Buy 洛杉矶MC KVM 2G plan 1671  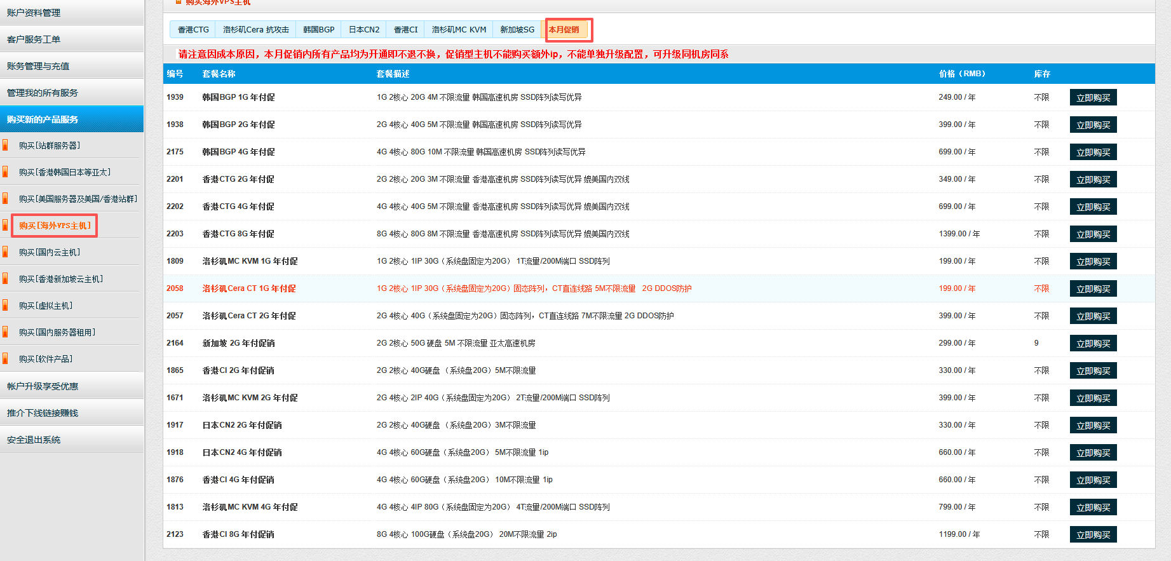point(1093,398)
